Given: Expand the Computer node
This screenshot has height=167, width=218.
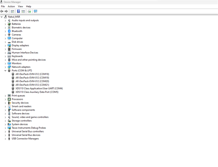Looking at the screenshot, I should 5,38.
